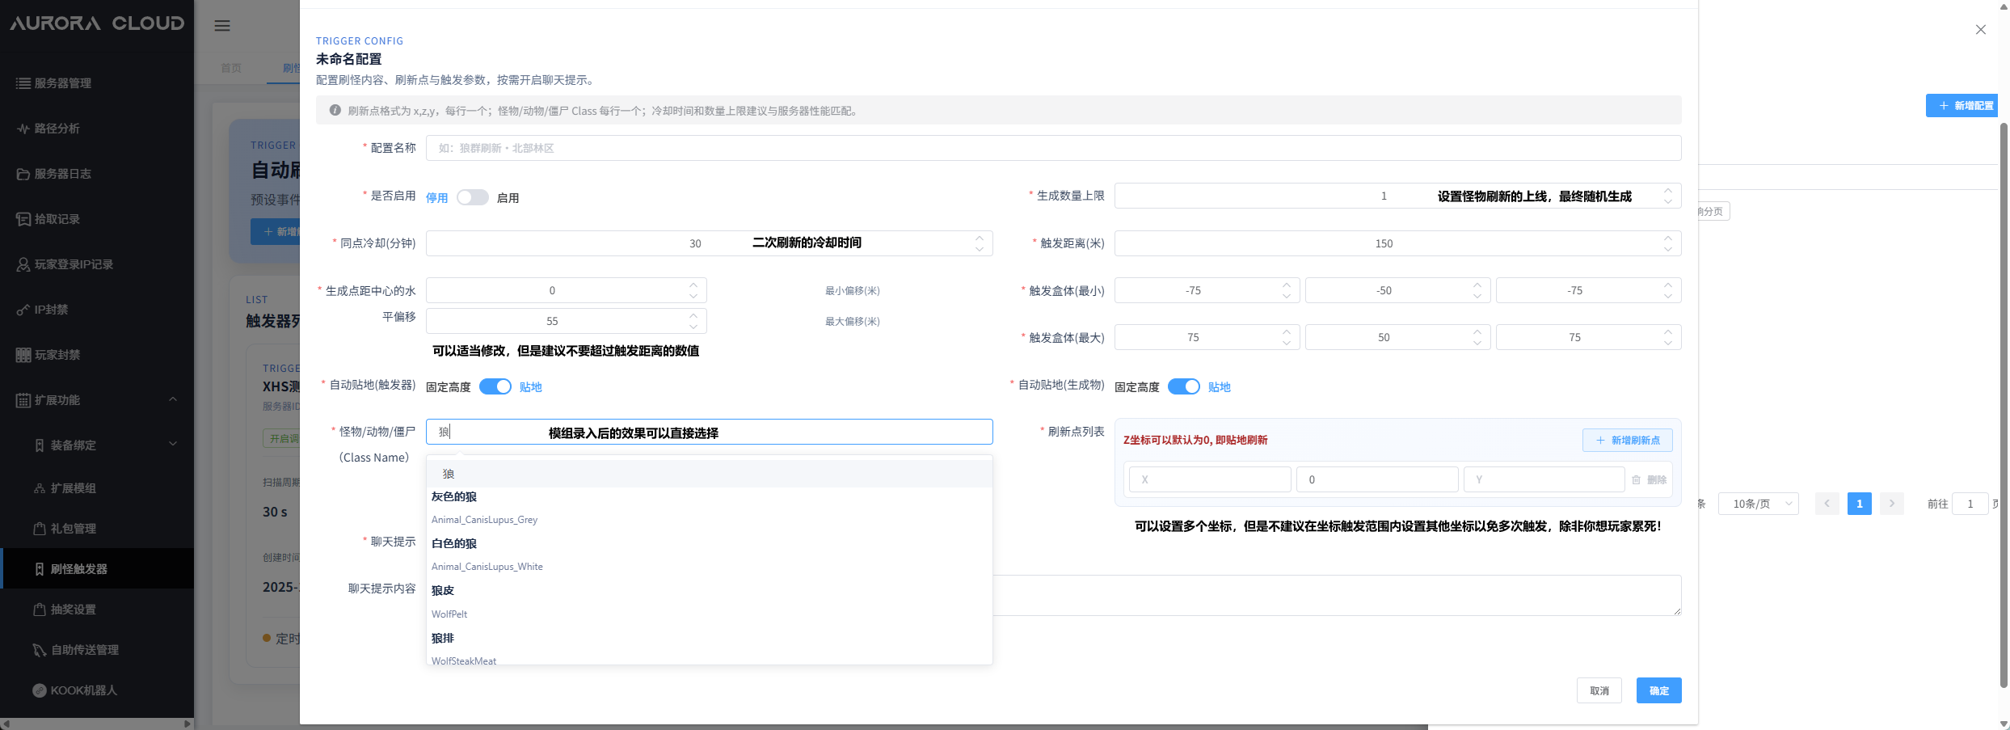Open 服务器管理 from the sidebar

pyautogui.click(x=63, y=83)
